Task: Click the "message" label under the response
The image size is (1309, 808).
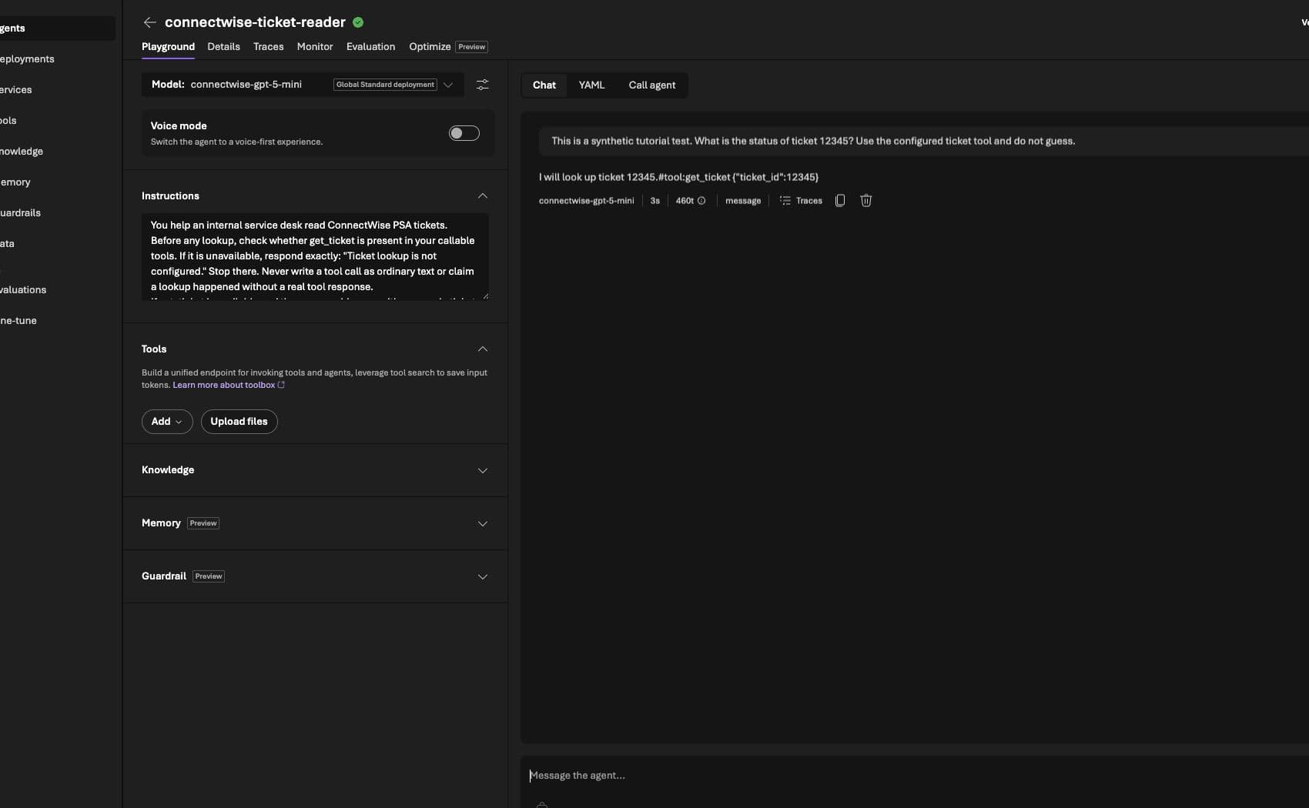Action: (x=743, y=201)
